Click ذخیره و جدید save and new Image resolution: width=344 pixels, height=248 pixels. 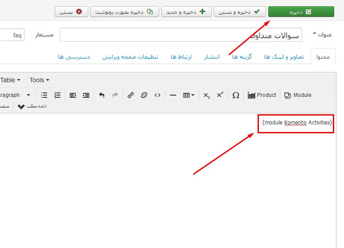186,12
